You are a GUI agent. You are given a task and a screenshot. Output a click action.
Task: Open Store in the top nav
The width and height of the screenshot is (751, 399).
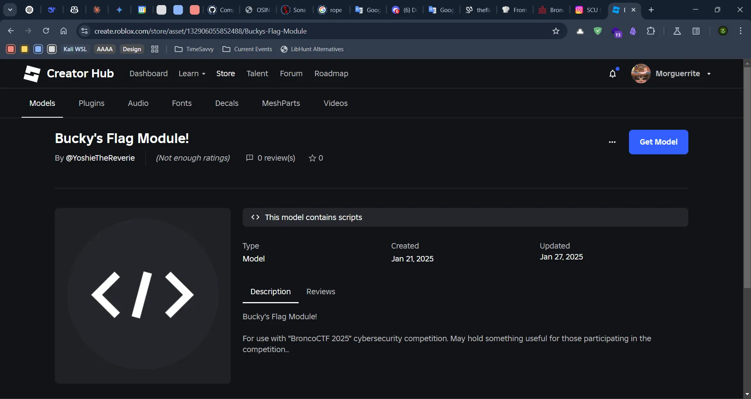[x=225, y=73]
